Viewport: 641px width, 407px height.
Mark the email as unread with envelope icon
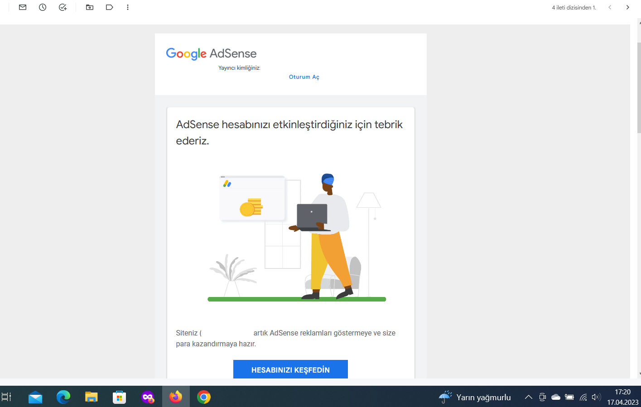tap(23, 7)
